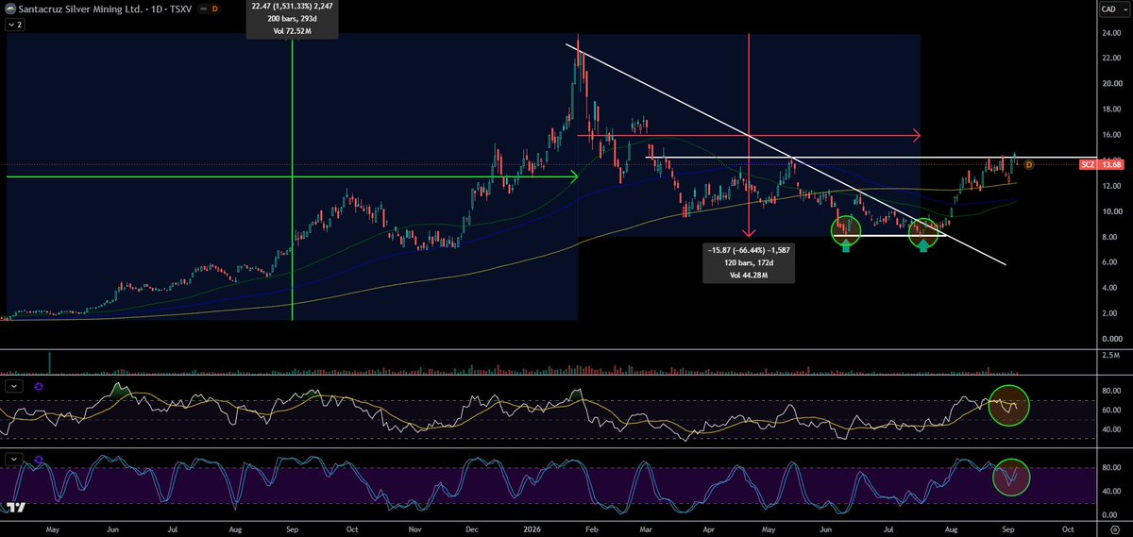Screen dimensions: 1133x537
Task: Click the D dividend marker beside last candle
Action: tap(1028, 165)
